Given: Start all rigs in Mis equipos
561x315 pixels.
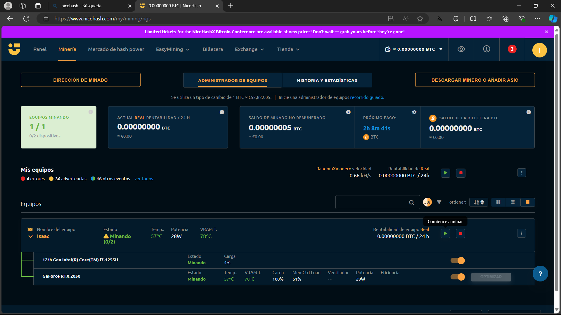Looking at the screenshot, I should click(x=445, y=173).
